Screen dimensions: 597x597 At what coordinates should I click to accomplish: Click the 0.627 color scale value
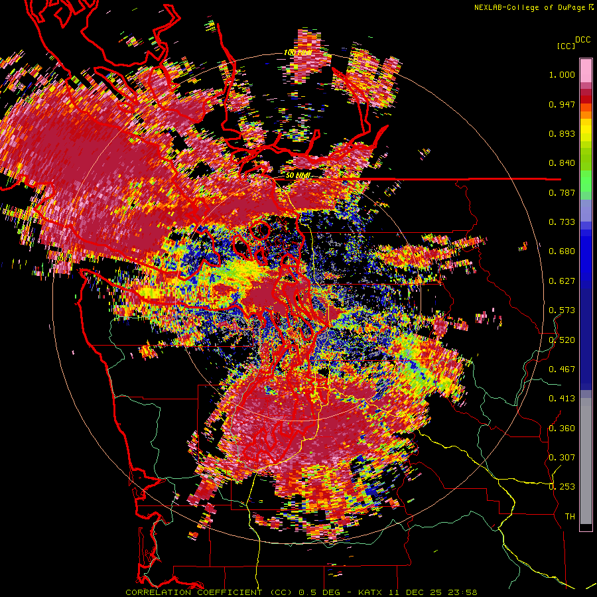[x=562, y=281]
